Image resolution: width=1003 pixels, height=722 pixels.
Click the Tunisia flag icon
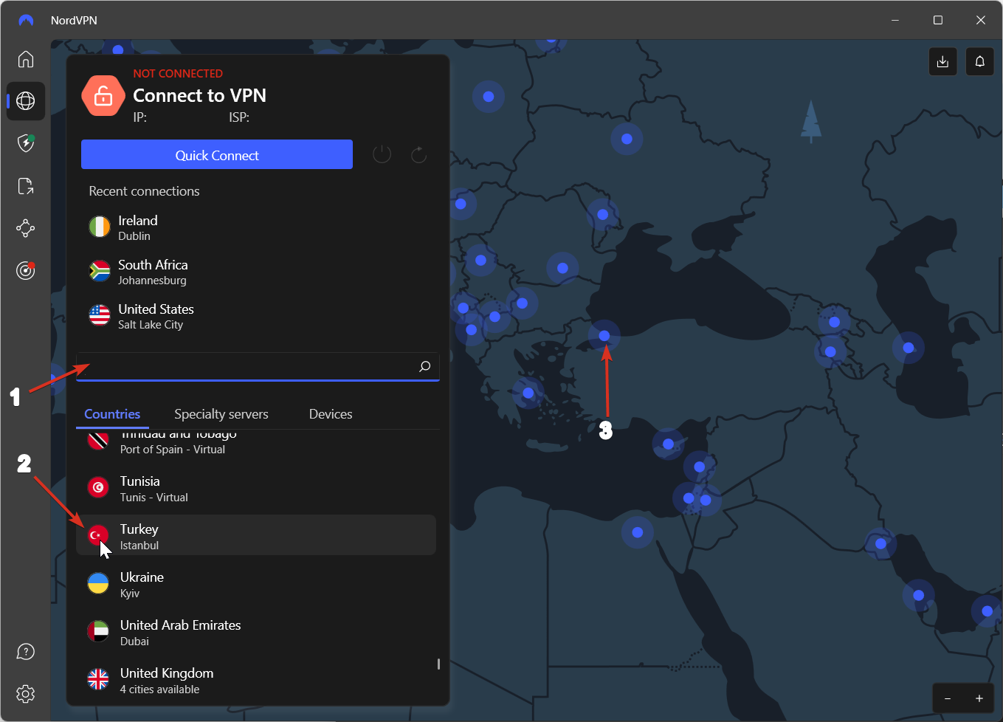(98, 487)
